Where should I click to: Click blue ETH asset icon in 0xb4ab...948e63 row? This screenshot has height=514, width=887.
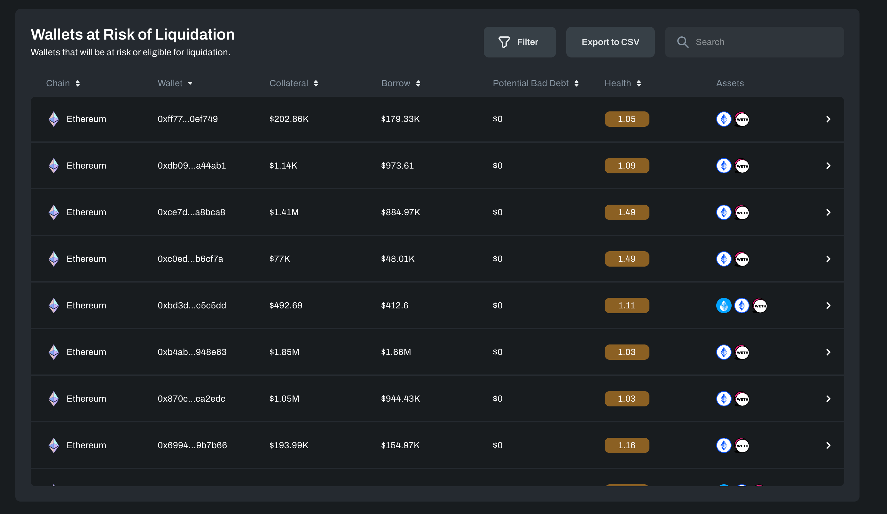pos(724,352)
